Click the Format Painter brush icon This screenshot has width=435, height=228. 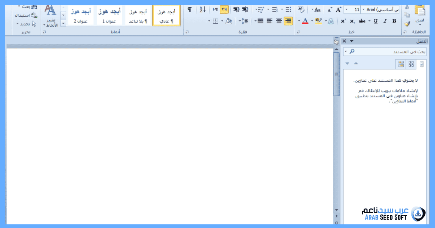(x=407, y=24)
